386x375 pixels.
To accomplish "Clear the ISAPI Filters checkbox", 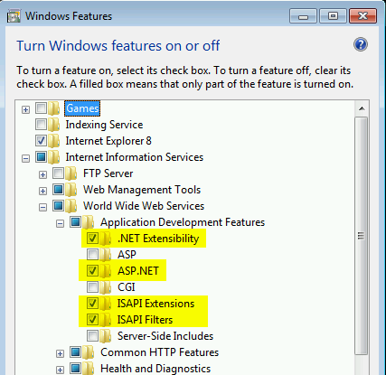I will [92, 319].
